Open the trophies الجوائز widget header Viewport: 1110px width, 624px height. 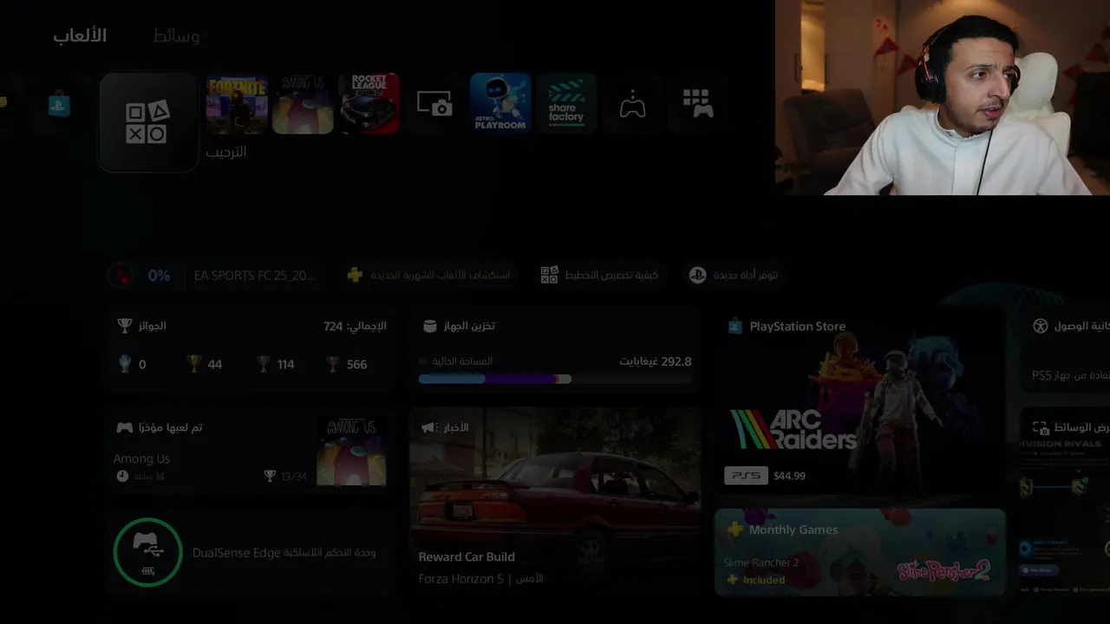(142, 326)
